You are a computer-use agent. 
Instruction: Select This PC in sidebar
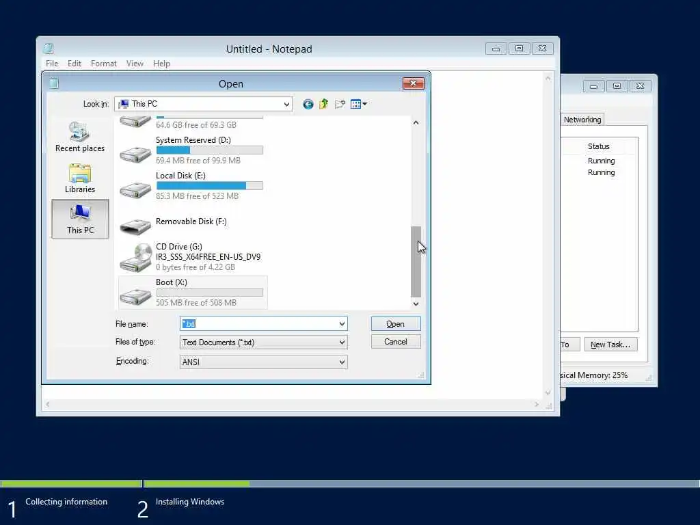pyautogui.click(x=81, y=219)
